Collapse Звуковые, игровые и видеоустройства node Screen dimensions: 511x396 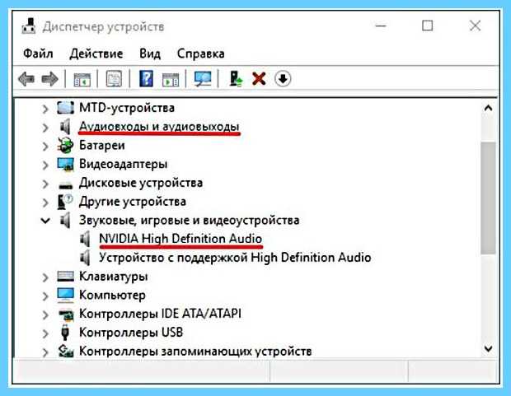(x=45, y=221)
